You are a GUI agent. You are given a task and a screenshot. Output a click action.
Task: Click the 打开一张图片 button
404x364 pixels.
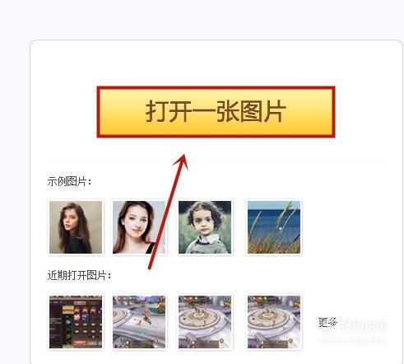tap(216, 112)
